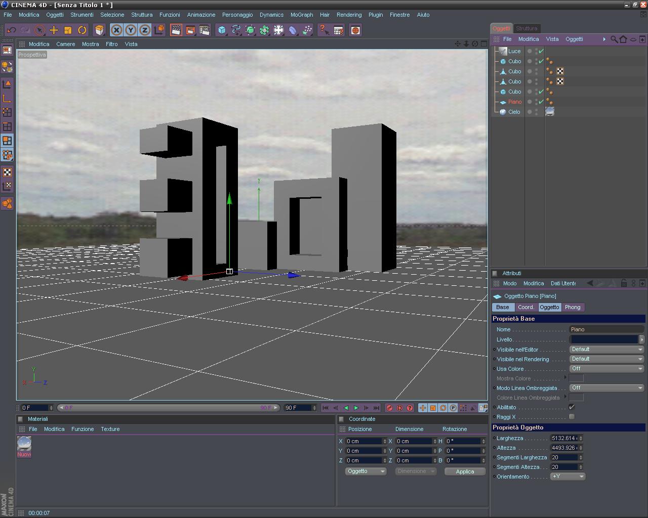This screenshot has height=518, width=648.
Task: Open the web browser globe icon
Action: coord(355,30)
